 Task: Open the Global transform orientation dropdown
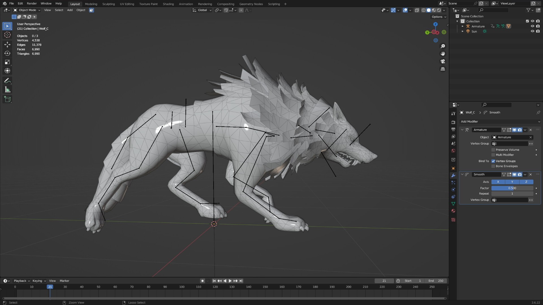tap(202, 10)
